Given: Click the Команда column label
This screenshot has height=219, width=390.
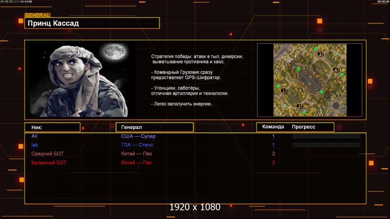Looking at the screenshot, I should pos(273,127).
